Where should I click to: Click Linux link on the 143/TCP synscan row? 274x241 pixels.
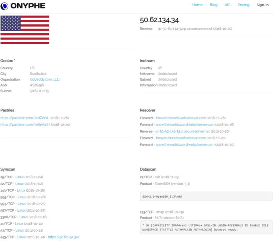21,190
